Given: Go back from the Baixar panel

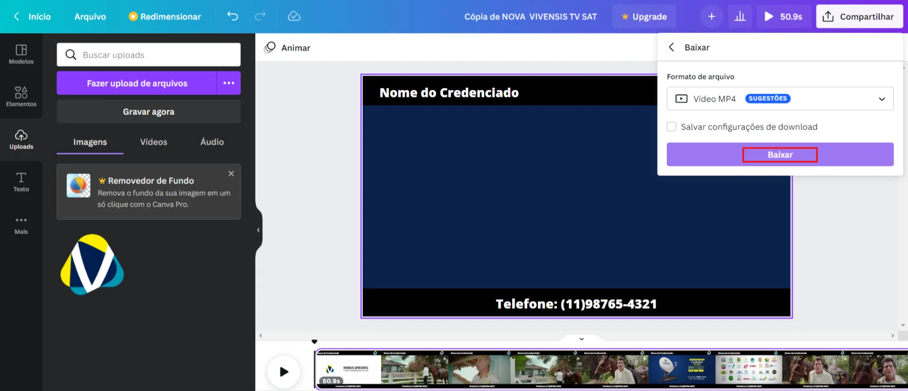Looking at the screenshot, I should 671,47.
